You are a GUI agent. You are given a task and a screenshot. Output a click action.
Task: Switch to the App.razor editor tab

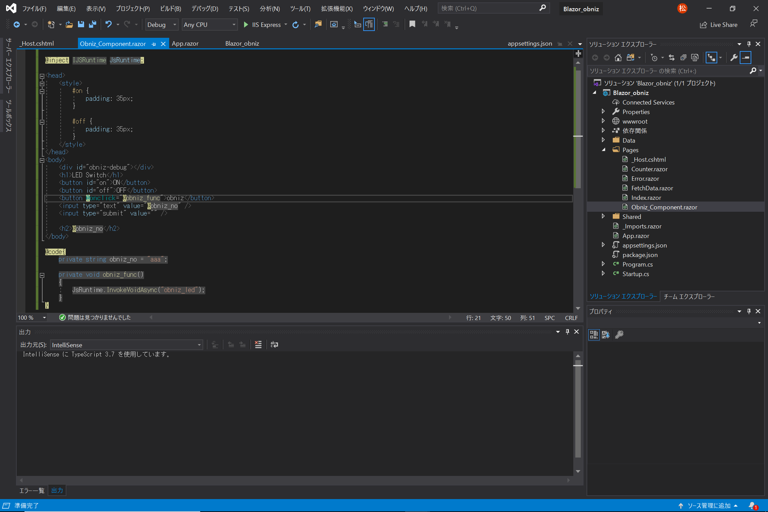[x=185, y=44]
